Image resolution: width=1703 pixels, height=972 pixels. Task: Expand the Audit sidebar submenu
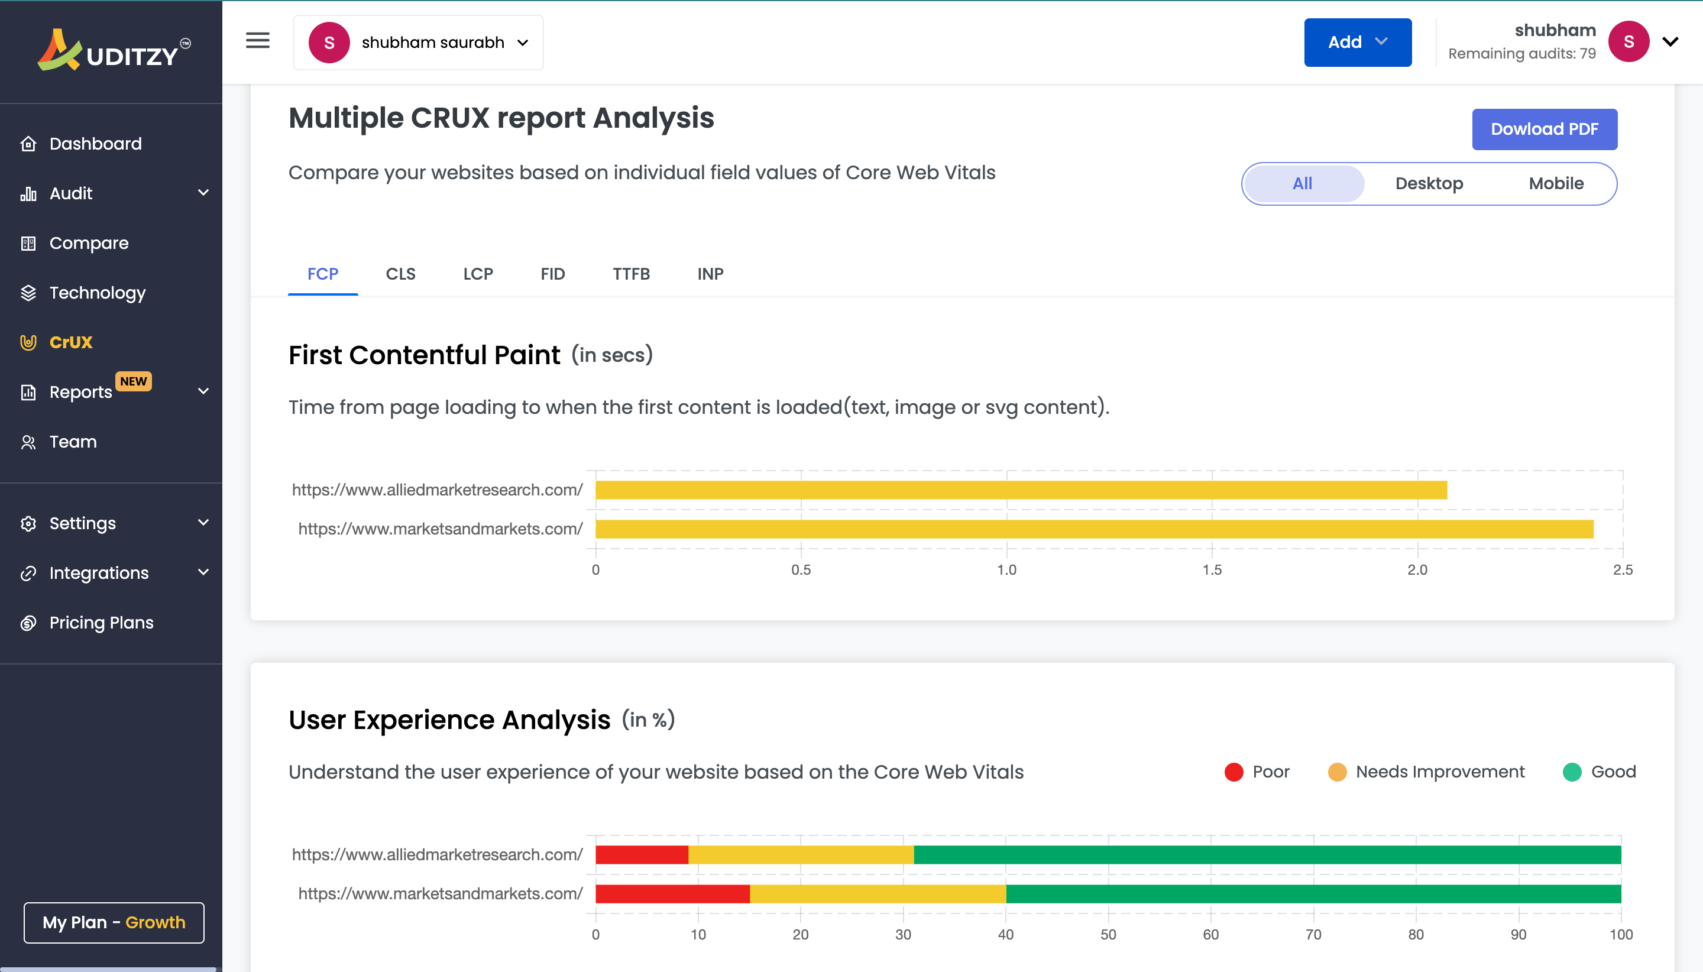coord(203,193)
